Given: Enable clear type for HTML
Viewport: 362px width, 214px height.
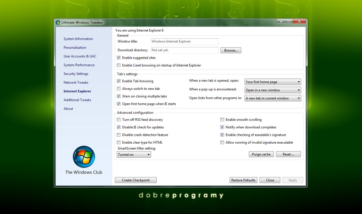Looking at the screenshot, I should tap(119, 142).
